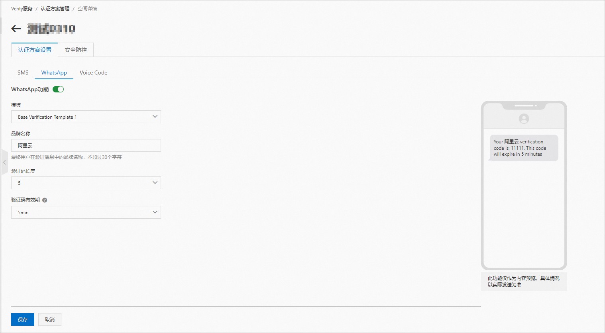Open the 安全防控 tab
Screen dimensions: 605x333
(x=76, y=50)
